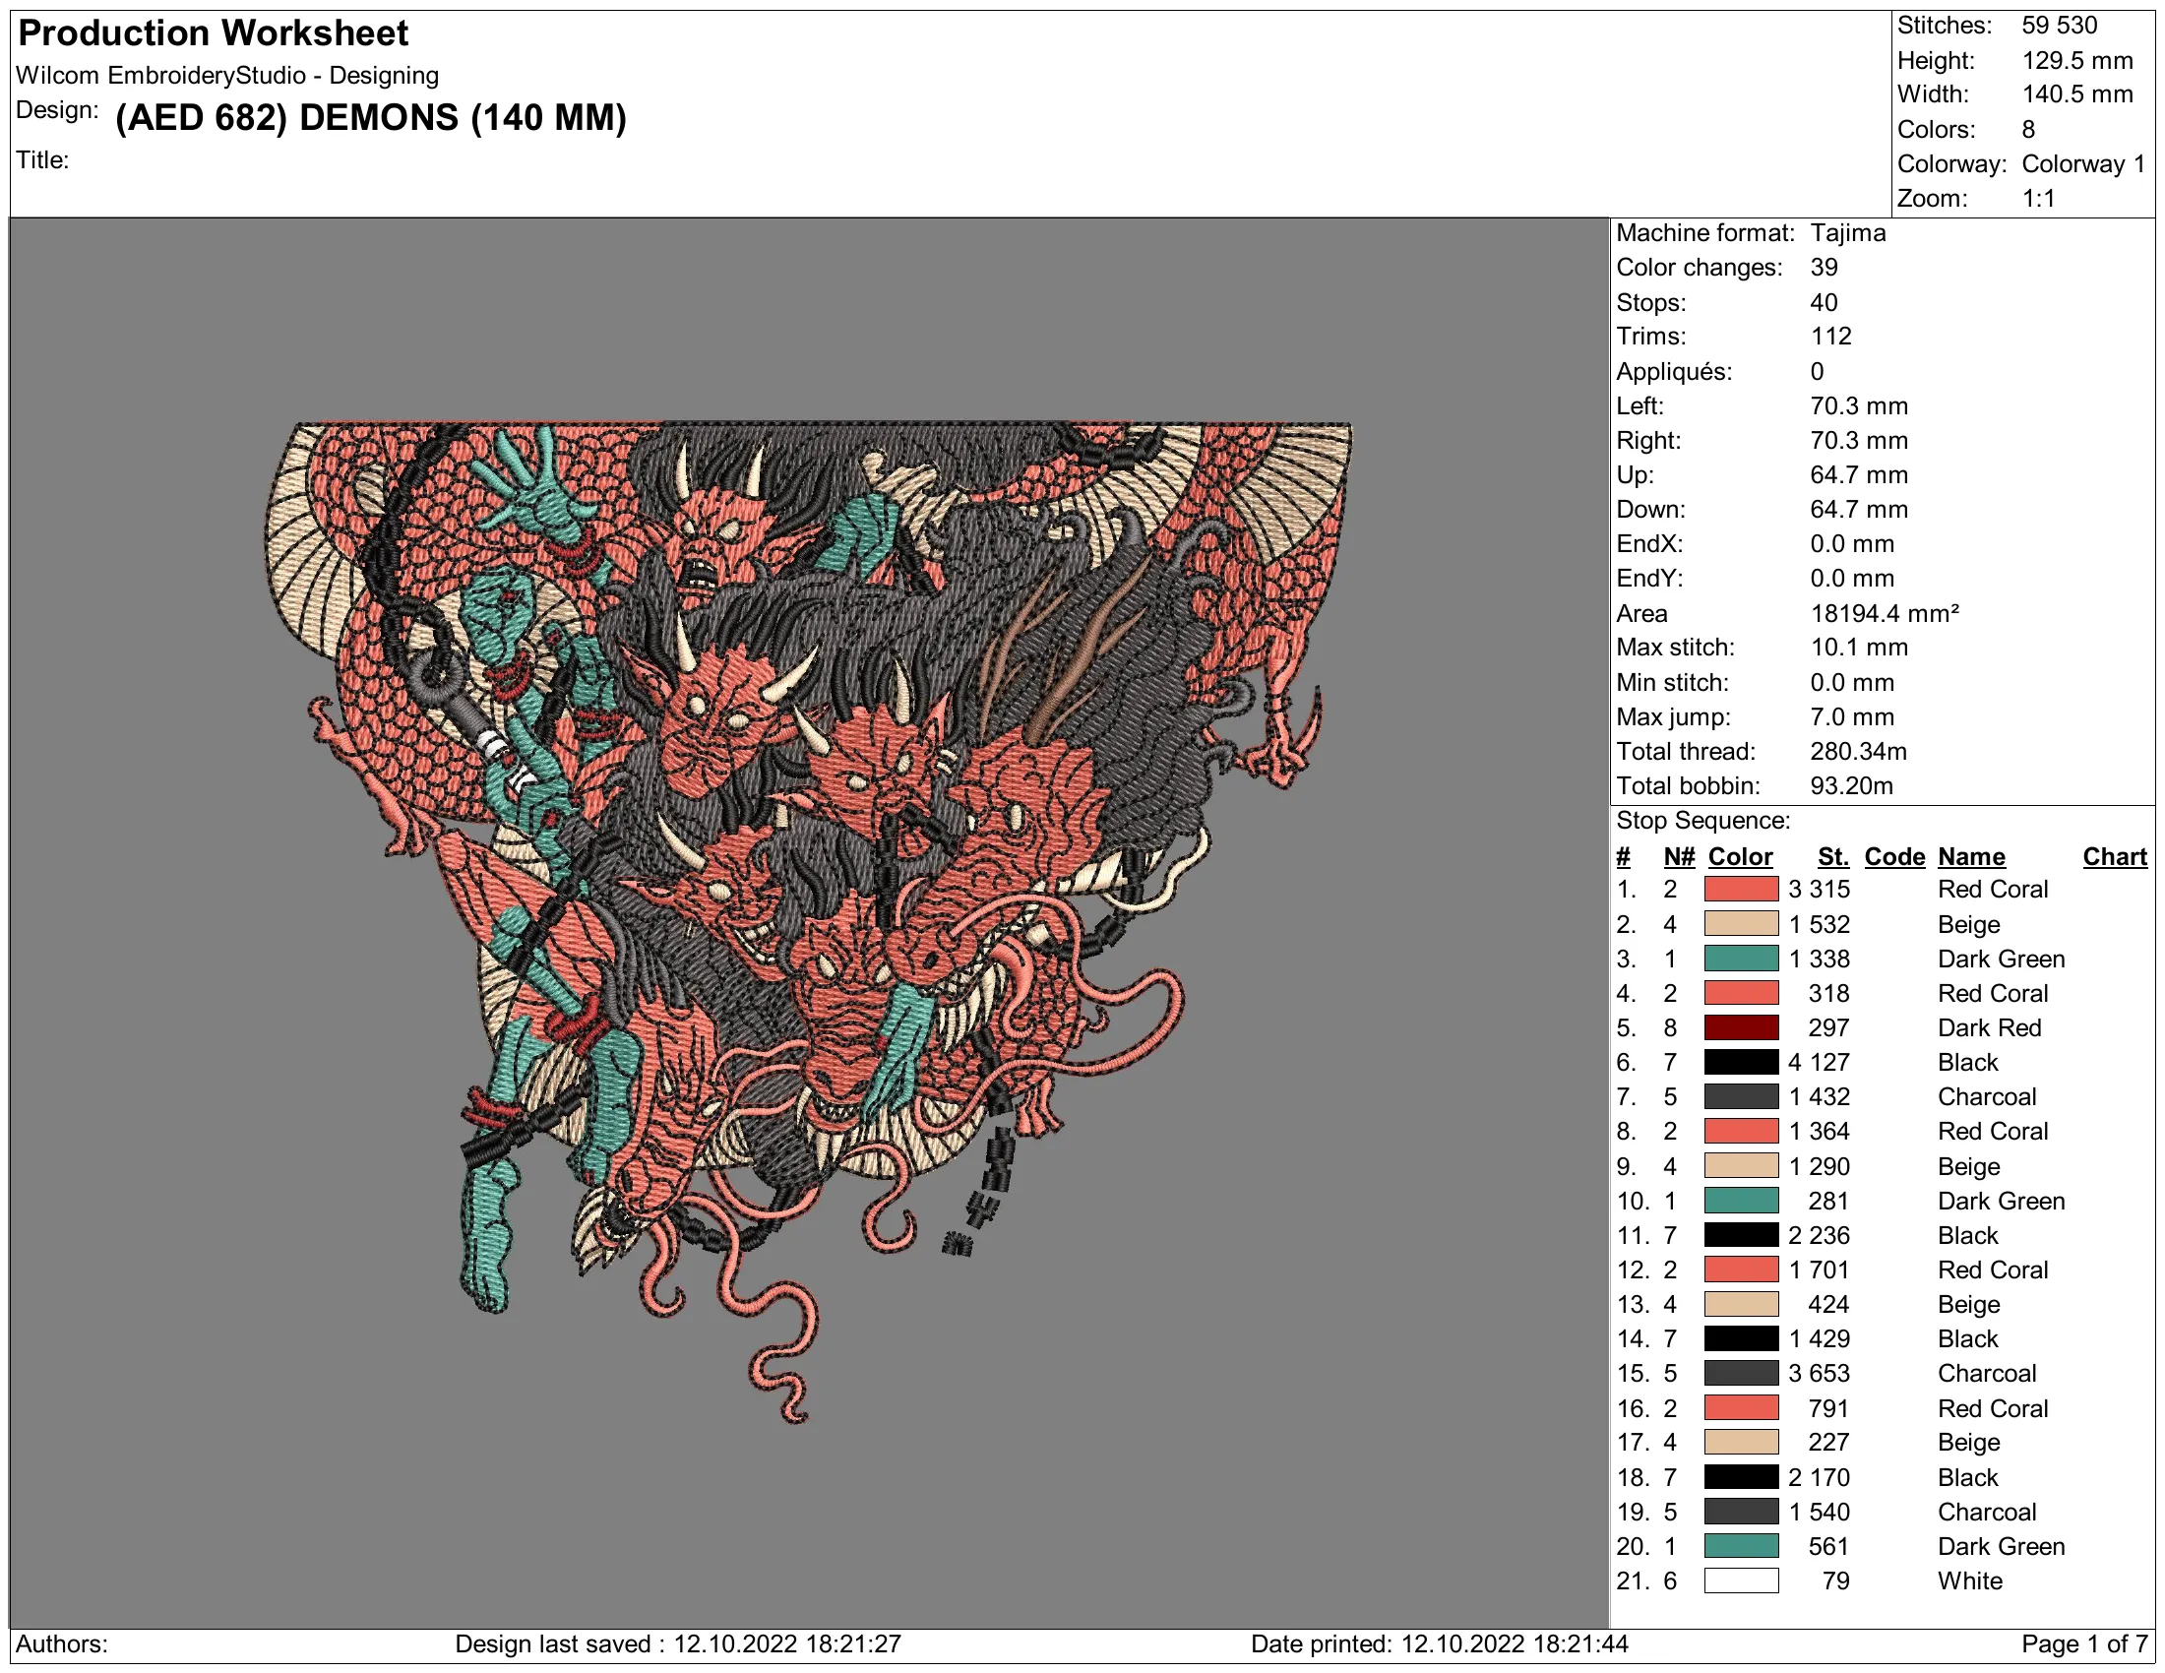The width and height of the screenshot is (2165, 1673).
Task: Click the min stitch value '0.0 mm'
Action: [1852, 682]
